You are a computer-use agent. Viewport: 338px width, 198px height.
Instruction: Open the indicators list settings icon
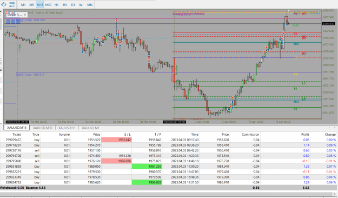(x=12, y=4)
